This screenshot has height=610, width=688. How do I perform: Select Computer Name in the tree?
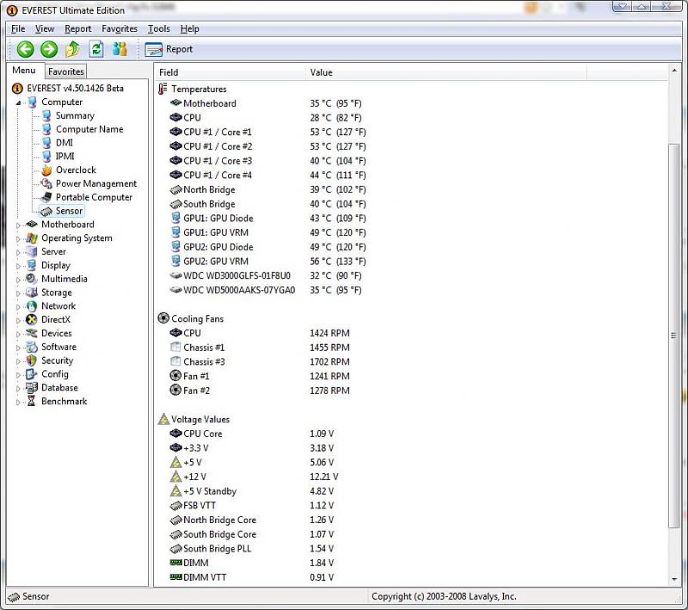pos(89,129)
